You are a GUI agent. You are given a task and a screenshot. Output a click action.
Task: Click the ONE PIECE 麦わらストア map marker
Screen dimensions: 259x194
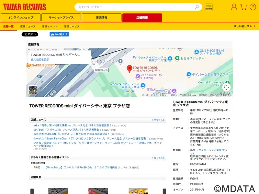pos(197,52)
